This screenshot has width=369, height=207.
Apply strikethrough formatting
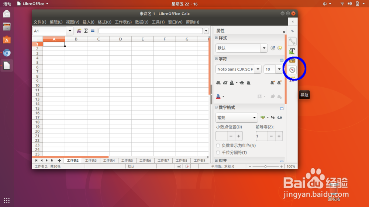click(242, 83)
